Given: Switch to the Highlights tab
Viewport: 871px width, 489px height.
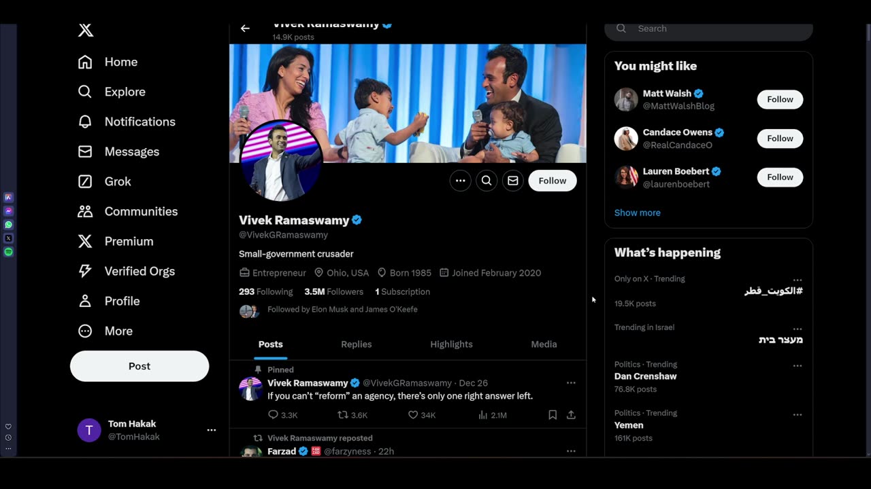Looking at the screenshot, I should [x=451, y=344].
